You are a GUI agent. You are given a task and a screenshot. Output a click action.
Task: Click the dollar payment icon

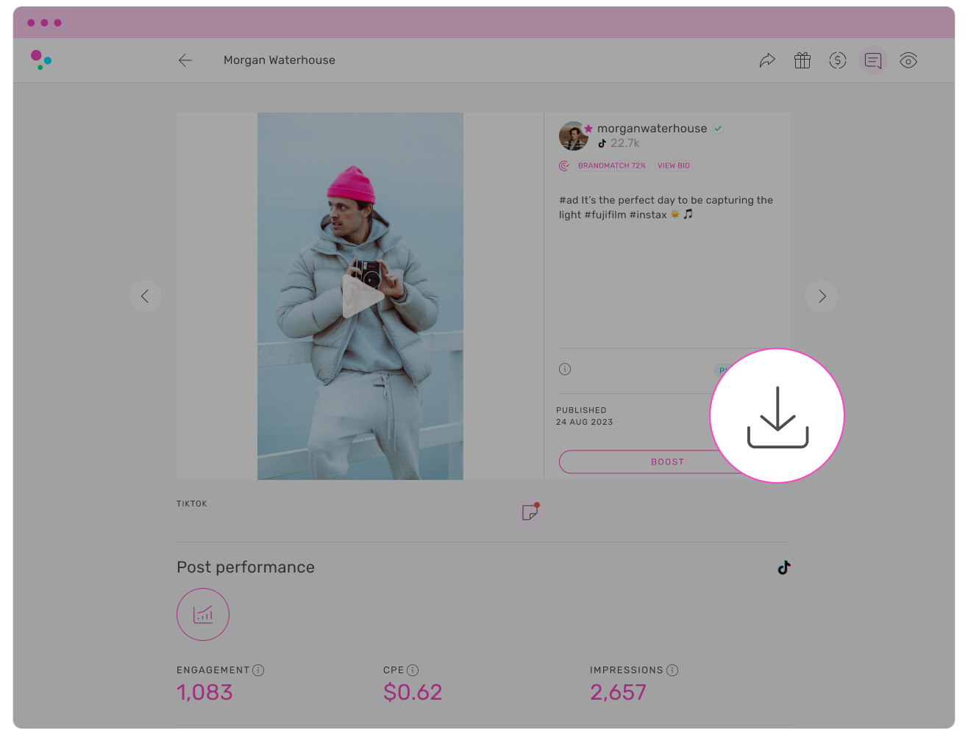pos(837,61)
